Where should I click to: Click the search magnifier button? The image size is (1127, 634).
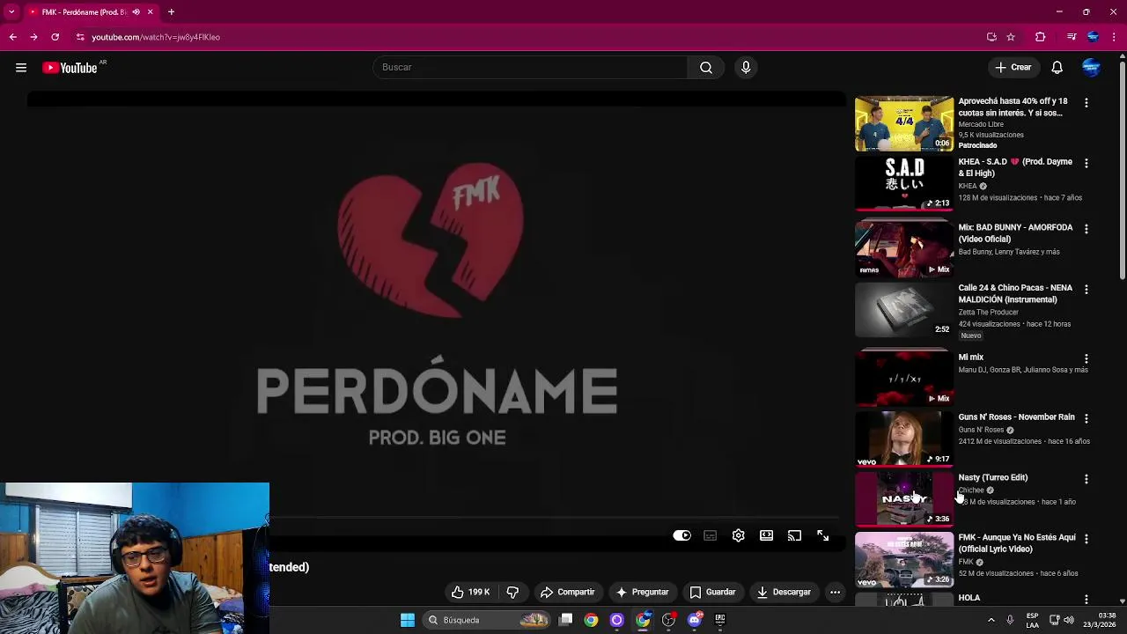coord(706,67)
